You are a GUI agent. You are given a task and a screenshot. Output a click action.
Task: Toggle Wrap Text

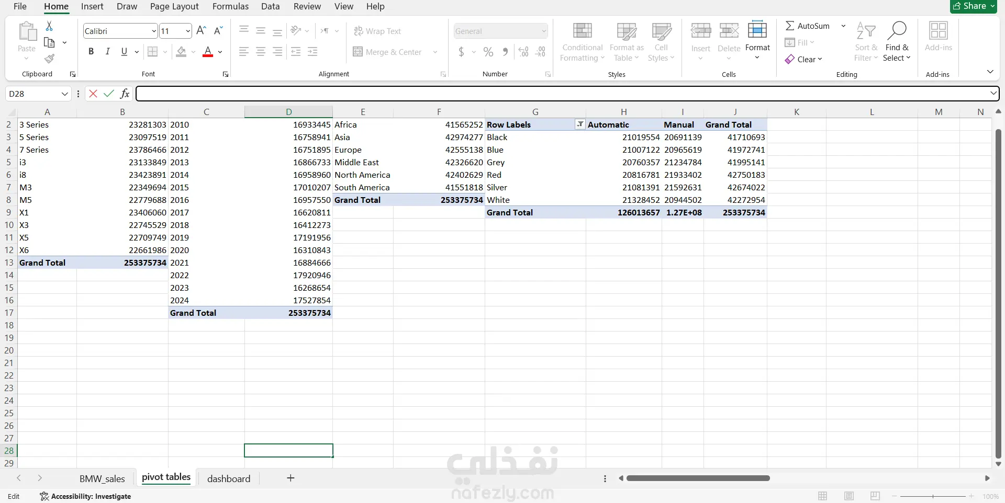(x=377, y=31)
